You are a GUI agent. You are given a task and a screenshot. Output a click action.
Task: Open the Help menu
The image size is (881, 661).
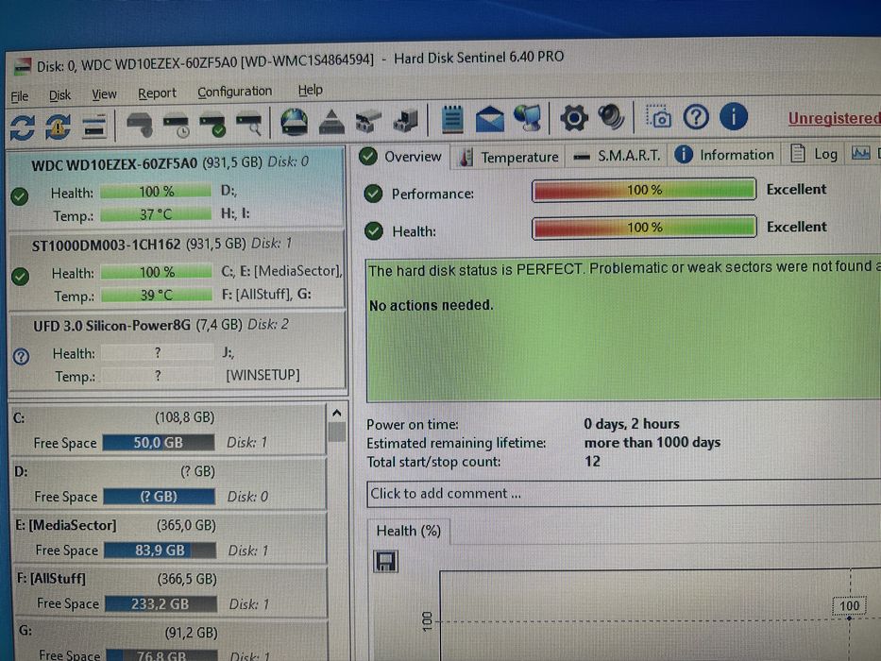[x=310, y=90]
